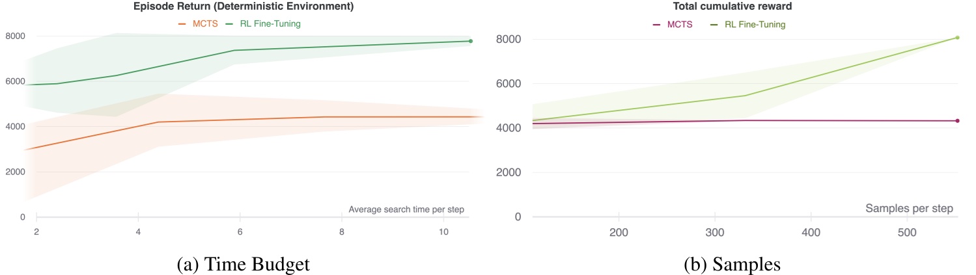Click the x-axis tick label 6
The image size is (976, 275).
pyautogui.click(x=240, y=232)
